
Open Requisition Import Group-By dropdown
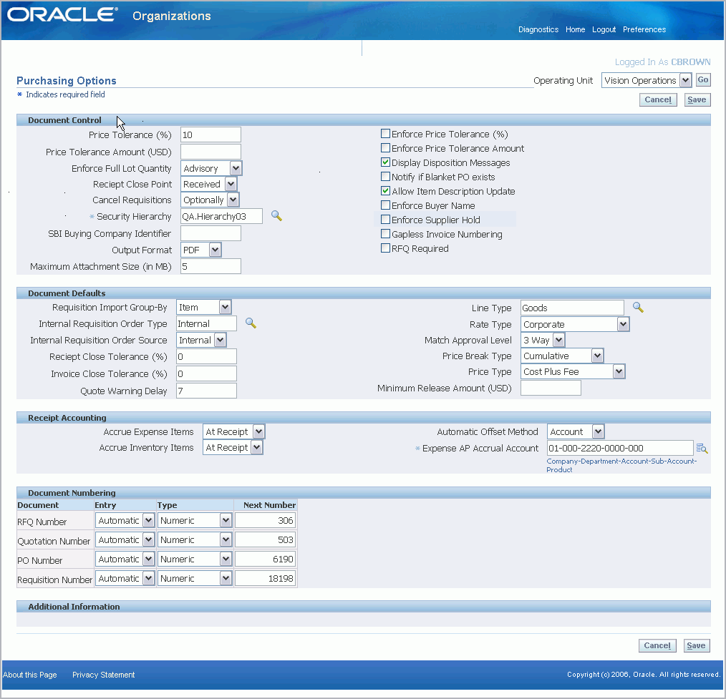[204, 307]
